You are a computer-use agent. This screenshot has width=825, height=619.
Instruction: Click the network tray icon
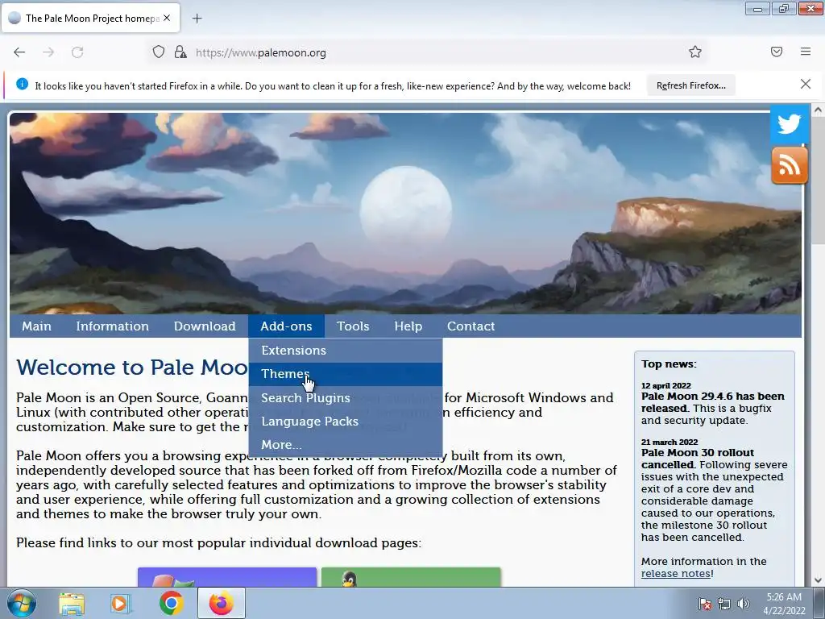[724, 604]
